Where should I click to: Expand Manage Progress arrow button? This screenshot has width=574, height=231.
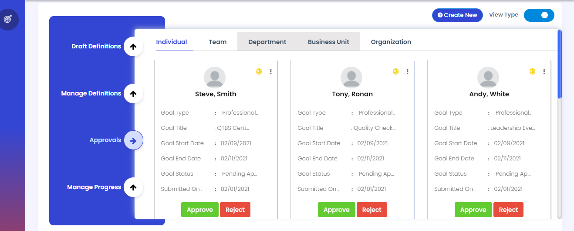point(133,187)
